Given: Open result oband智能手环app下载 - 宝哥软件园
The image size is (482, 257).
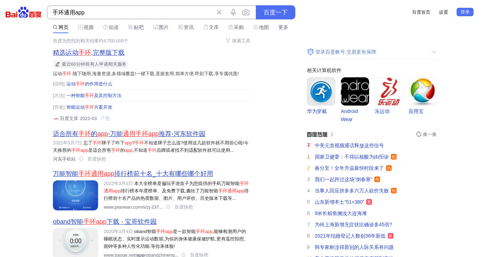Looking at the screenshot, I should pos(105,222).
